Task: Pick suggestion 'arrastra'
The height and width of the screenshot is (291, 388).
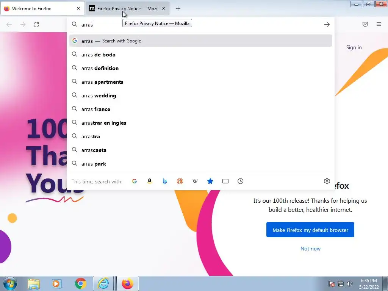Action: pos(201,136)
